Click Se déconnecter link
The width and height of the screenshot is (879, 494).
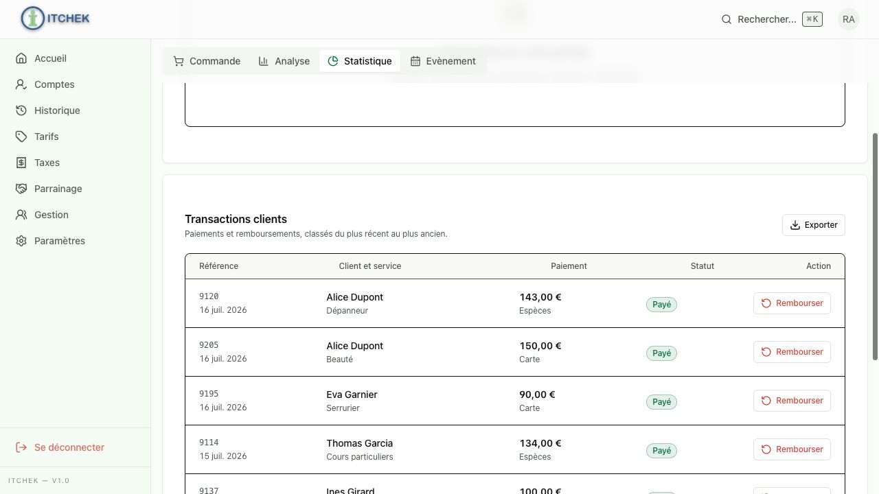point(76,447)
